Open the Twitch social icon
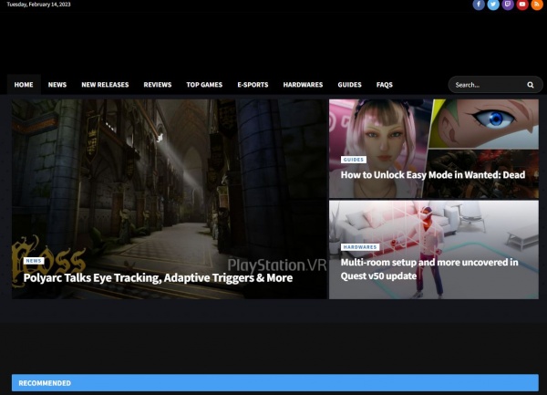The image size is (547, 395). pyautogui.click(x=508, y=5)
